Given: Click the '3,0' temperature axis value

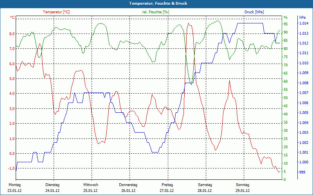Looking at the screenshot, I should (12, 109).
